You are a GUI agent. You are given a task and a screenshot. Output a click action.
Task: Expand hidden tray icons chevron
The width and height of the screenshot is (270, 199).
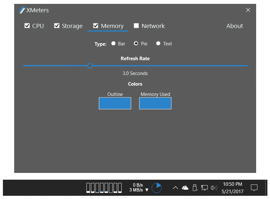click(x=175, y=188)
